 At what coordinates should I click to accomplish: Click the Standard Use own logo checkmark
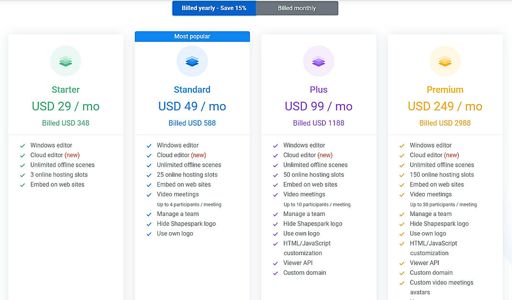click(149, 234)
